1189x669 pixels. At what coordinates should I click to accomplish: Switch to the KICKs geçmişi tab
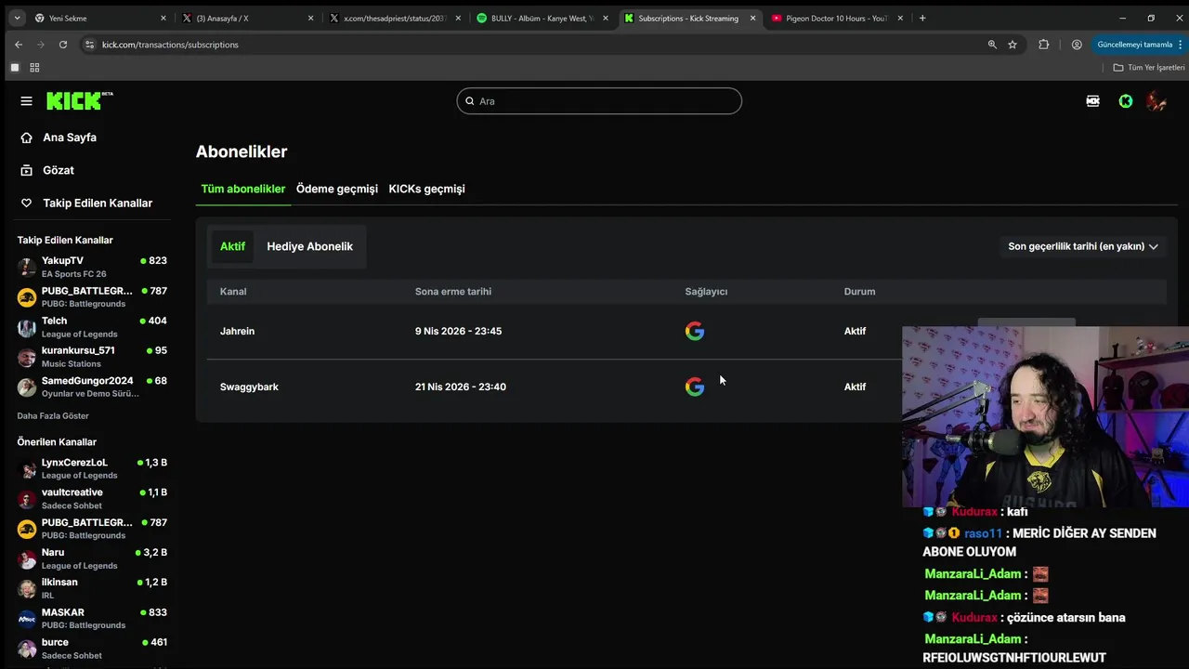tap(426, 189)
